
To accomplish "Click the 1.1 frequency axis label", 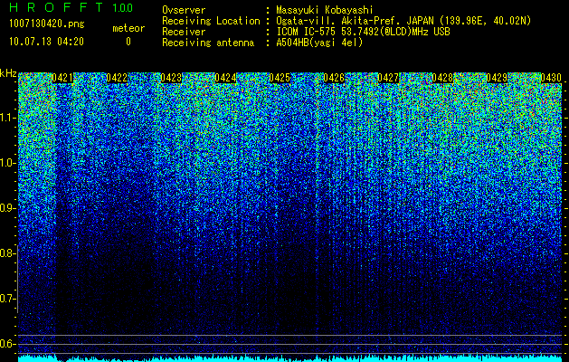I will pyautogui.click(x=7, y=118).
